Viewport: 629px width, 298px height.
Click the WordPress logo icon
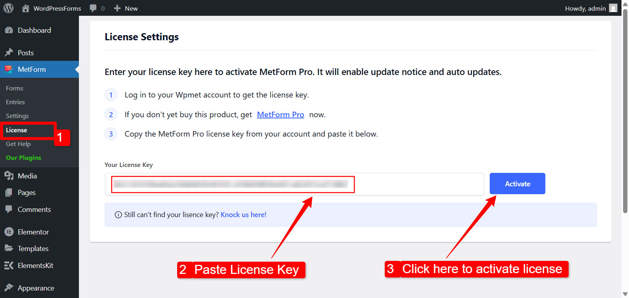[8, 8]
